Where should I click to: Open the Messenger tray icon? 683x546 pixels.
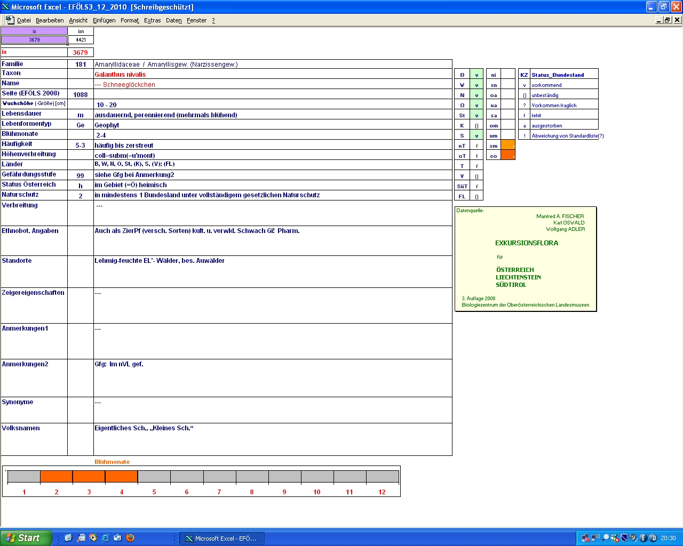coord(615,538)
